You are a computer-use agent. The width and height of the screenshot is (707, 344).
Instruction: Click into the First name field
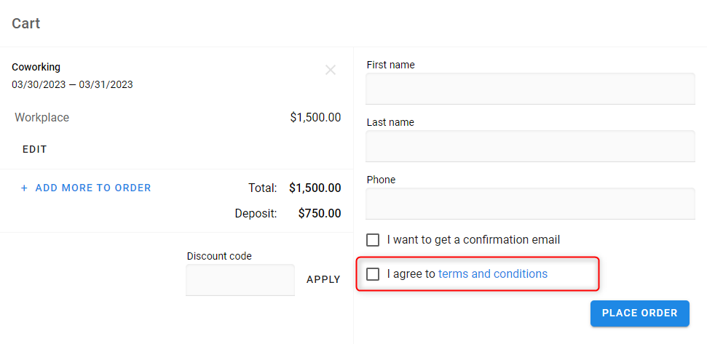pos(530,89)
